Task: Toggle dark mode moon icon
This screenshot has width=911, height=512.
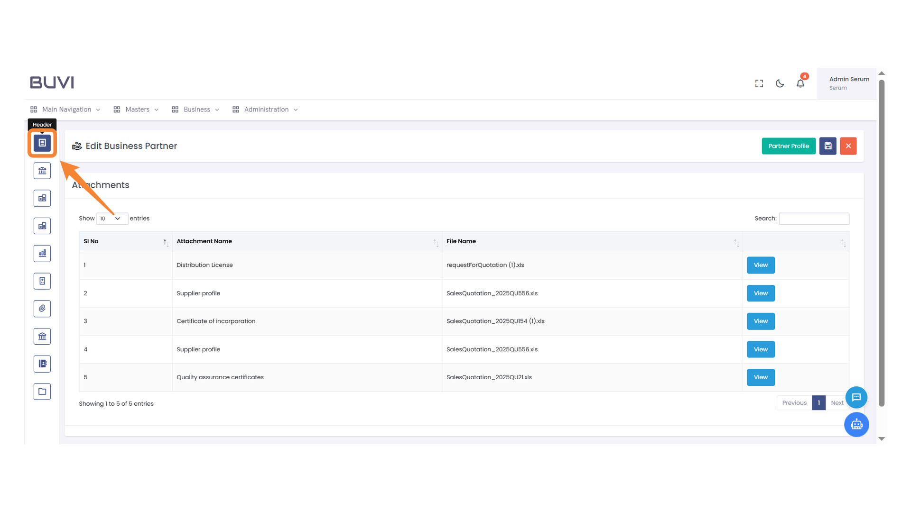Action: [x=780, y=83]
